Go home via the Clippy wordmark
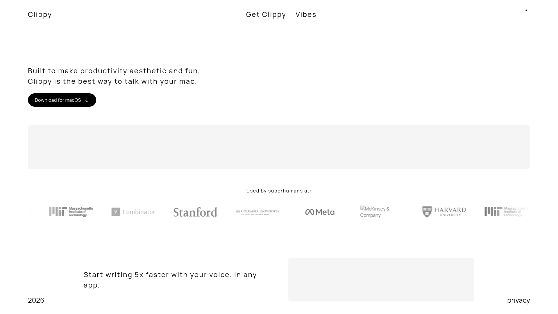Image resolution: width=558 pixels, height=314 pixels. [x=40, y=14]
